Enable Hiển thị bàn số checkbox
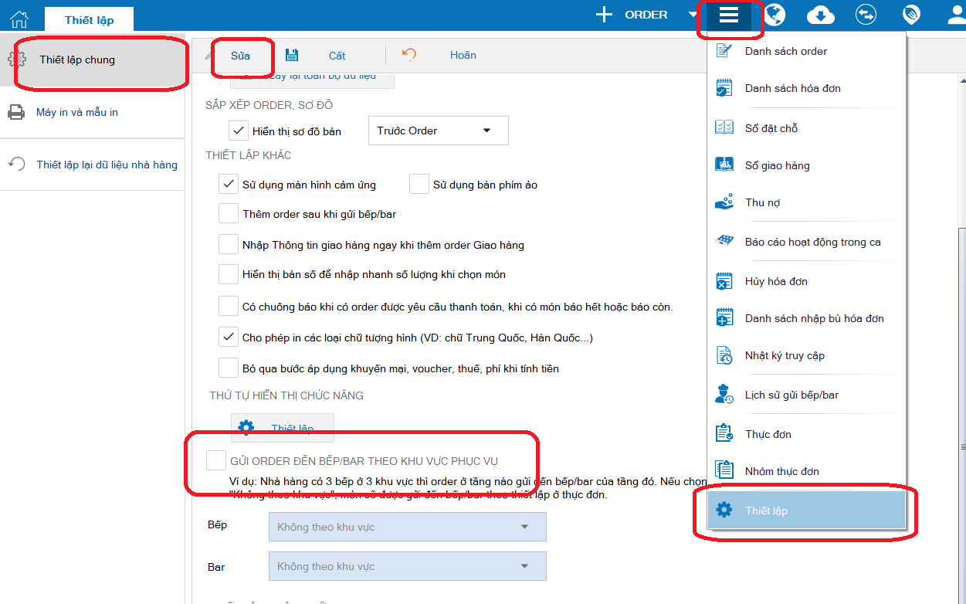The image size is (966, 604). click(x=228, y=274)
